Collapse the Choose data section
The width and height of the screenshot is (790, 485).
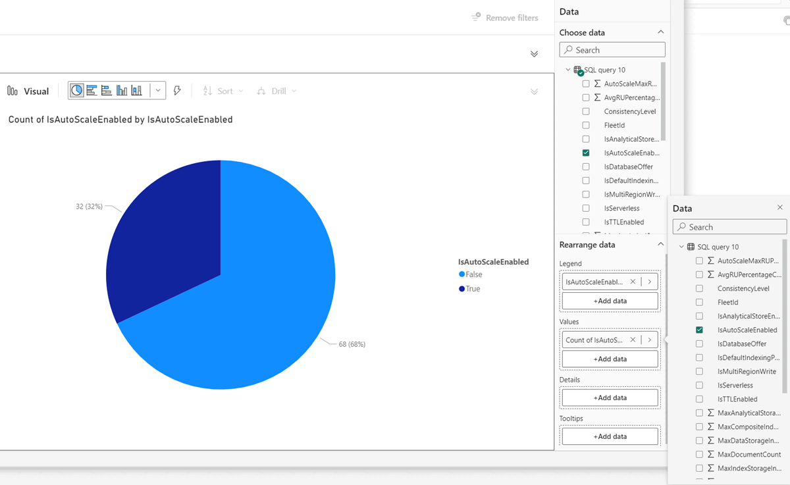(x=662, y=32)
